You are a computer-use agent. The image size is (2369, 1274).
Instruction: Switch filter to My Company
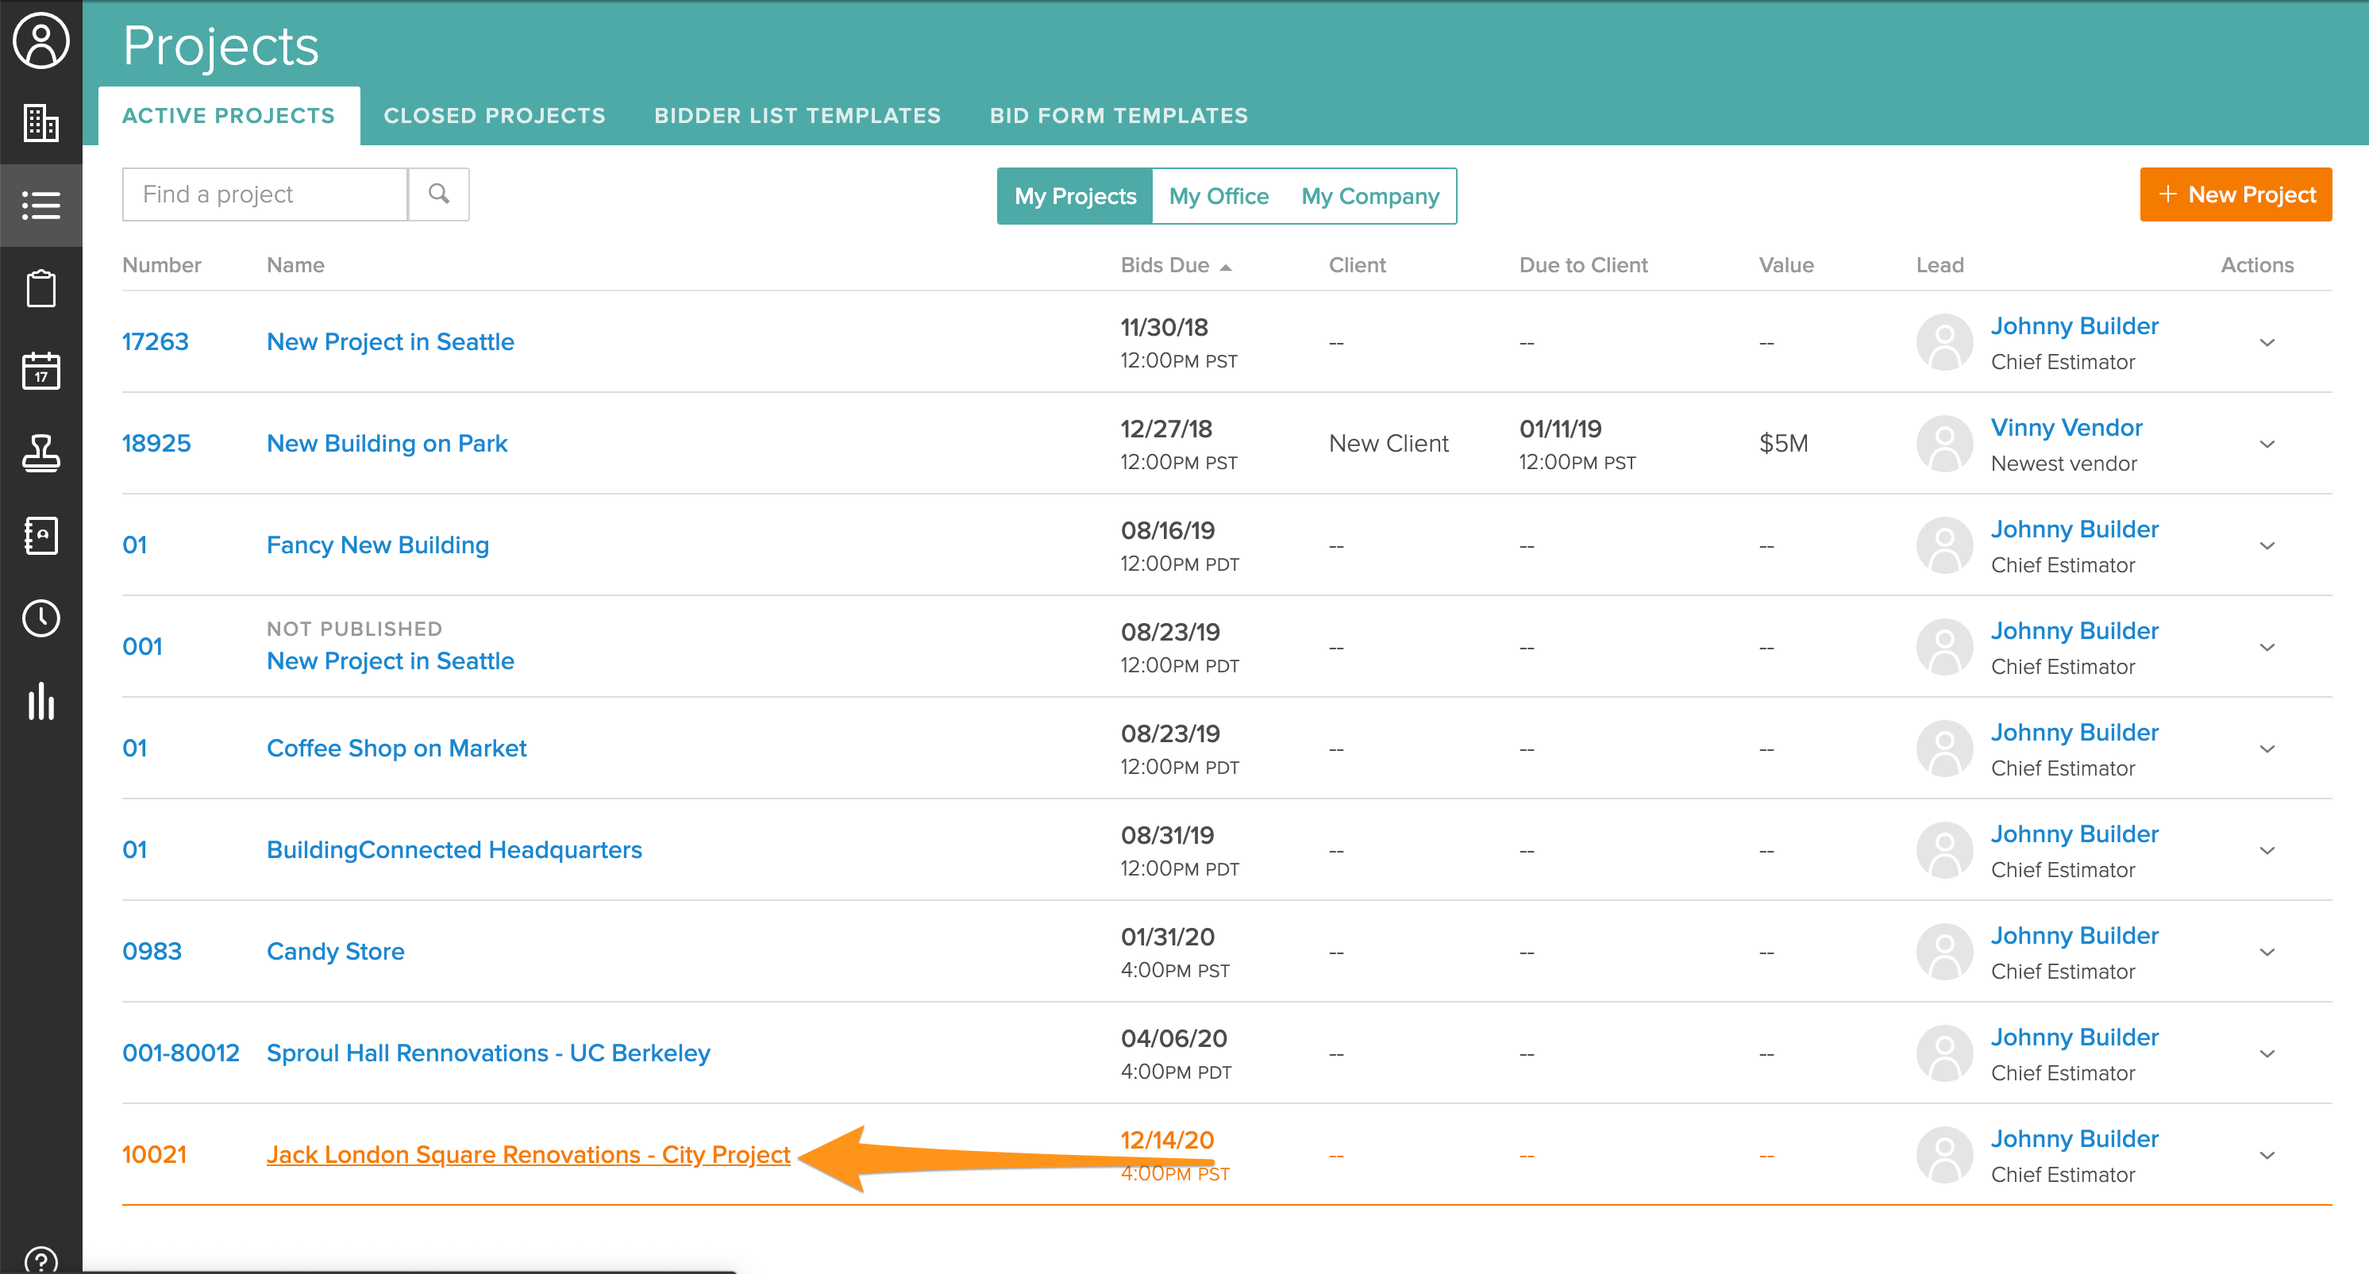point(1369,196)
